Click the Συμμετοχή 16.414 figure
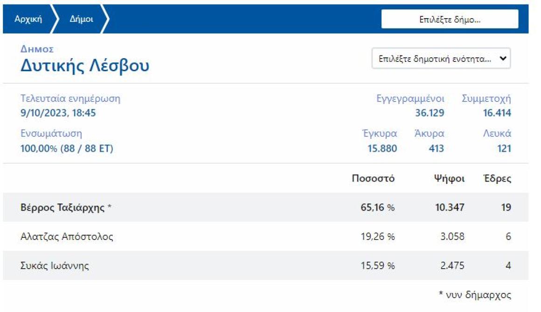 [x=497, y=113]
